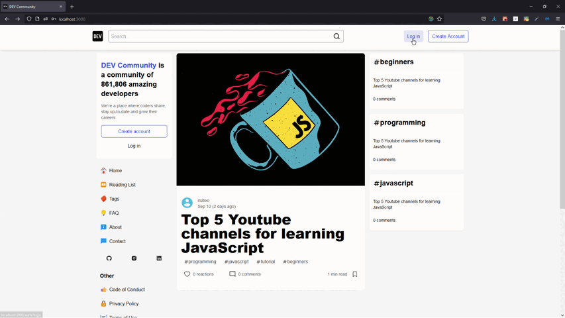Open a new browser tab
565x318 pixels.
click(72, 7)
